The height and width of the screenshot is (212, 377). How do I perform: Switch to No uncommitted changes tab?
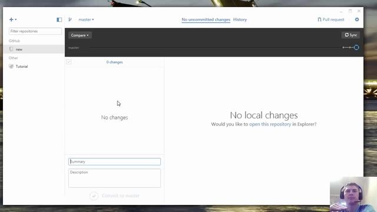pos(206,19)
